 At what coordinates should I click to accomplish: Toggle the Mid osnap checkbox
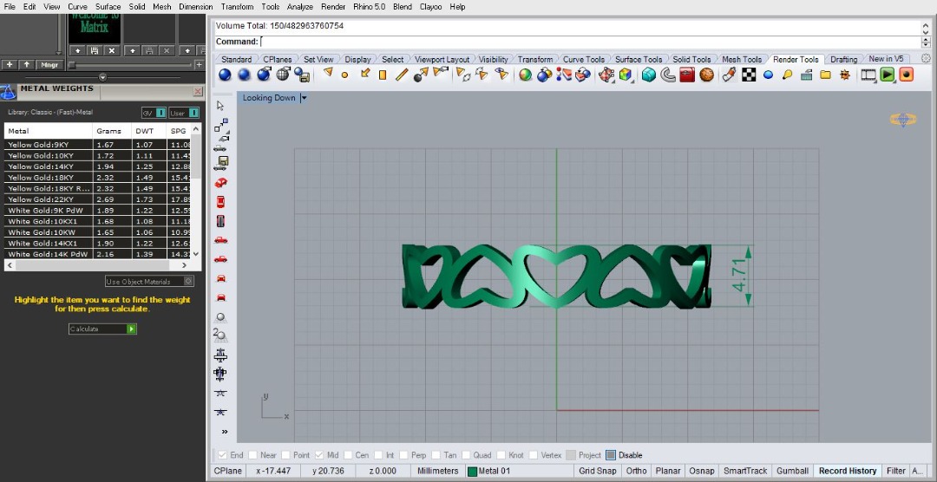(x=320, y=455)
